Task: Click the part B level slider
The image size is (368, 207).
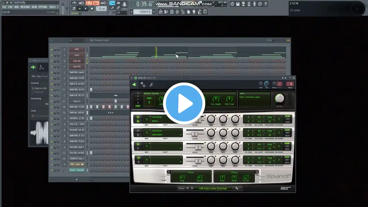Action: pos(195,134)
